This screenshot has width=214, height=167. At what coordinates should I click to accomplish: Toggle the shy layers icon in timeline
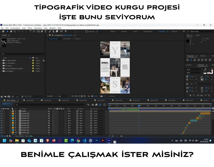pyautogui.click(x=93, y=105)
